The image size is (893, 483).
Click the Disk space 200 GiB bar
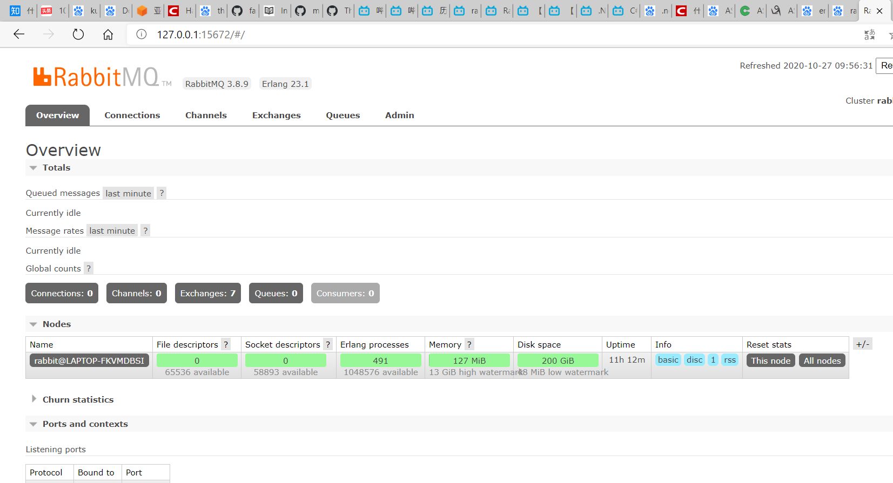point(558,360)
